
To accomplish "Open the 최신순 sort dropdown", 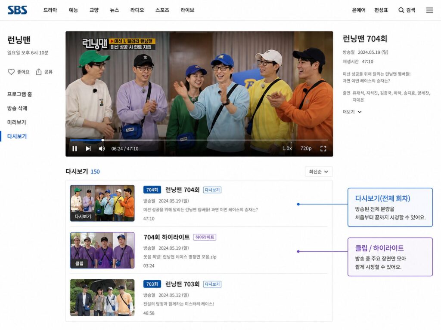I will pyautogui.click(x=318, y=171).
